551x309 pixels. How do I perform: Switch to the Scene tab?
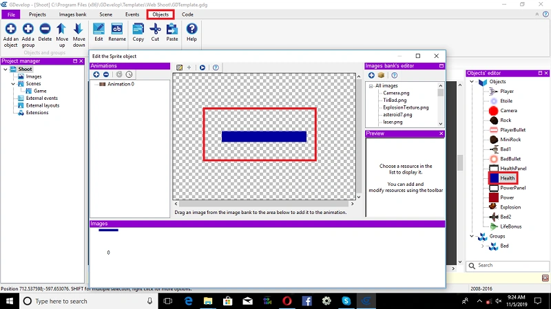(x=106, y=14)
